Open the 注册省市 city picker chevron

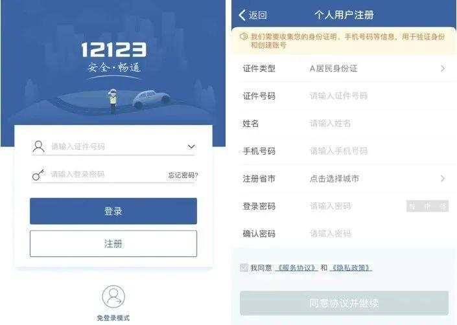click(443, 178)
